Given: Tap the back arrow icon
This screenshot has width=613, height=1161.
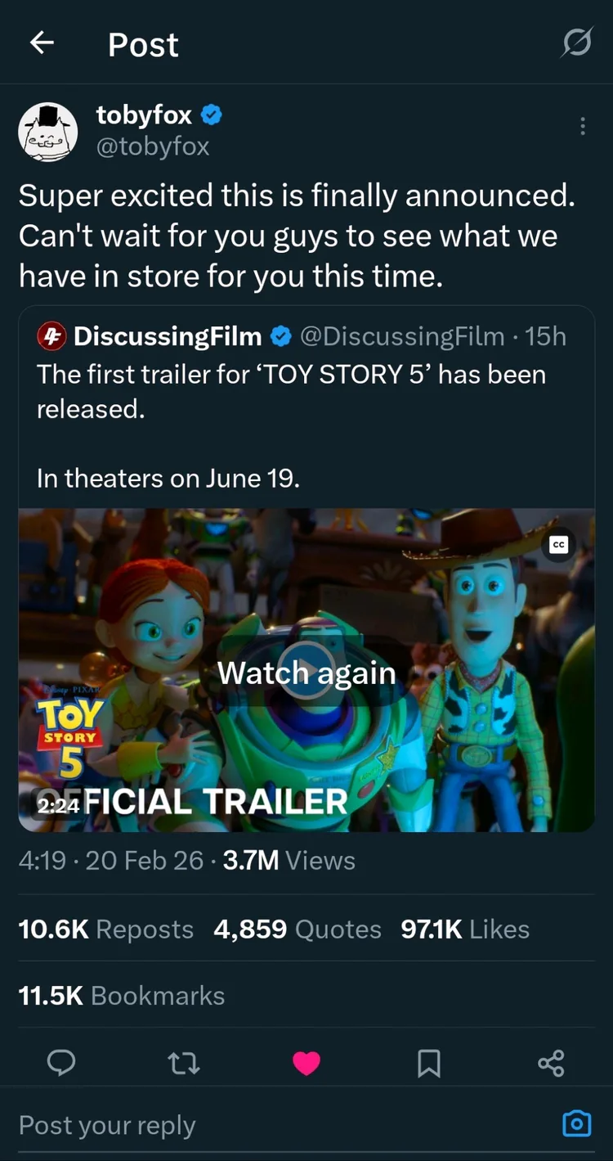Looking at the screenshot, I should click(43, 44).
